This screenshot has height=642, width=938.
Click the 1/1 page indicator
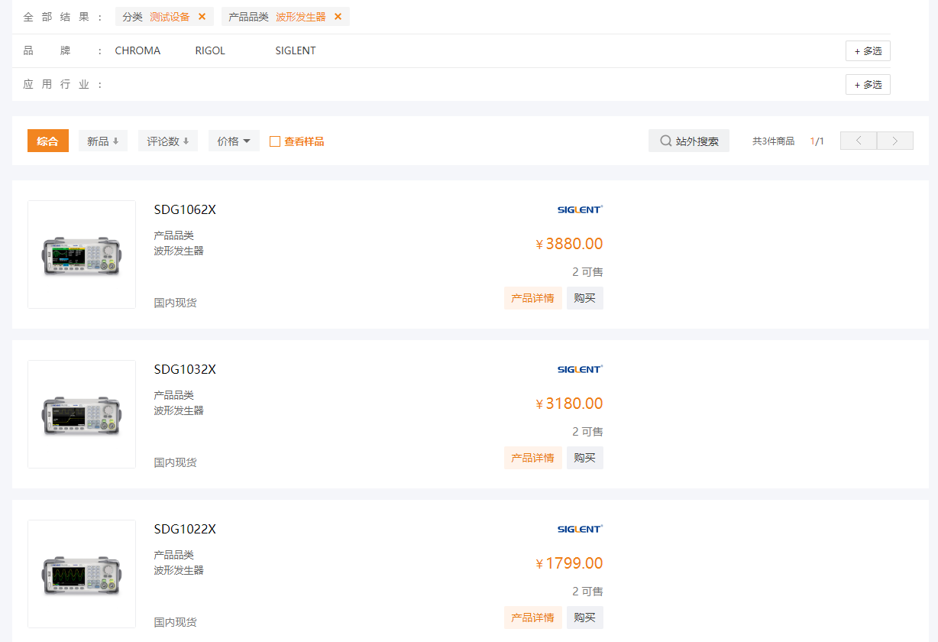[x=817, y=141]
